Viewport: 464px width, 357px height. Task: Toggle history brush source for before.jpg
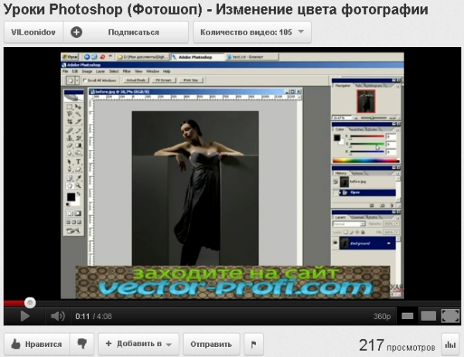[x=336, y=182]
